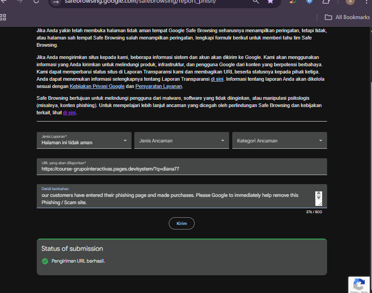This screenshot has width=372, height=293.
Task: Click the down arrow of Detail tambahan scroller
Action: 318,198
